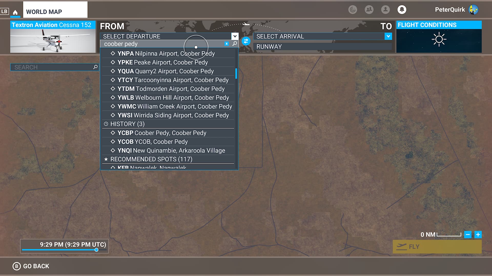Click the time of day slider handle
The image size is (492, 276).
coord(96,250)
